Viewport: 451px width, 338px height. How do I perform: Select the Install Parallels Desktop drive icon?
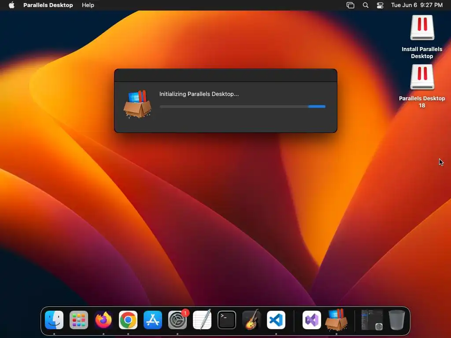coord(422,28)
